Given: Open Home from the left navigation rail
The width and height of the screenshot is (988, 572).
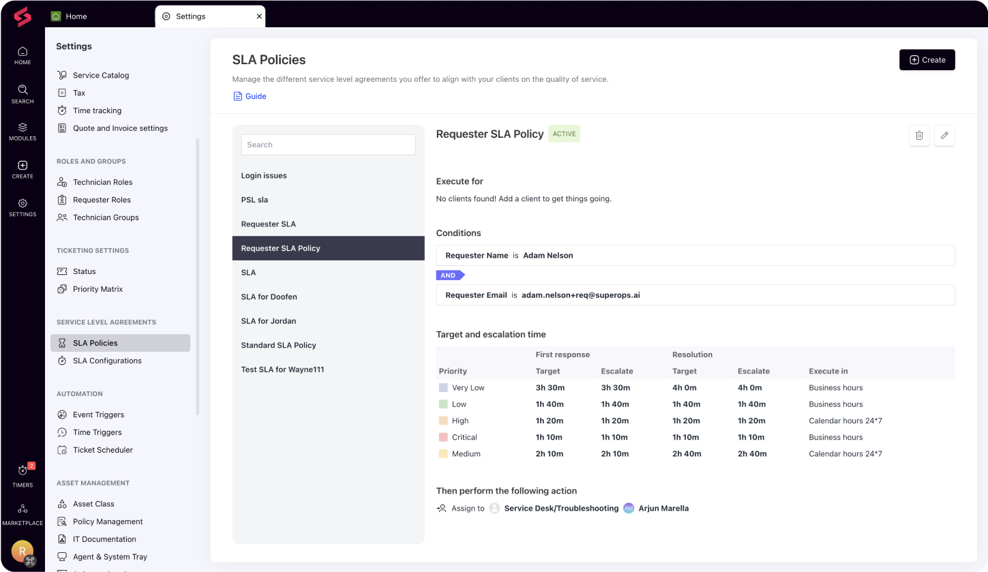Looking at the screenshot, I should tap(22, 55).
